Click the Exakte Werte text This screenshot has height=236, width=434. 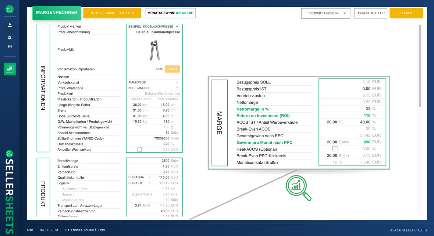click(x=142, y=194)
